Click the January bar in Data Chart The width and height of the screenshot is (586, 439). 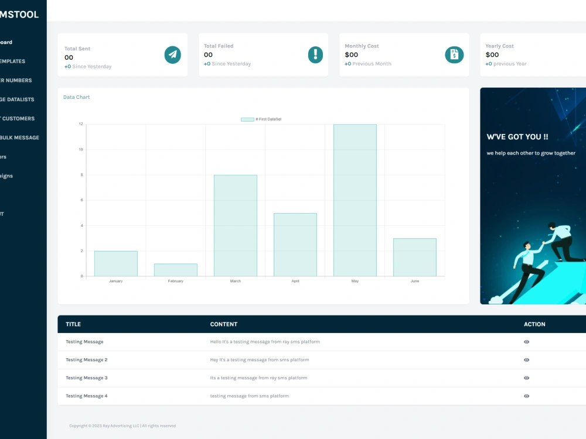[x=116, y=263]
